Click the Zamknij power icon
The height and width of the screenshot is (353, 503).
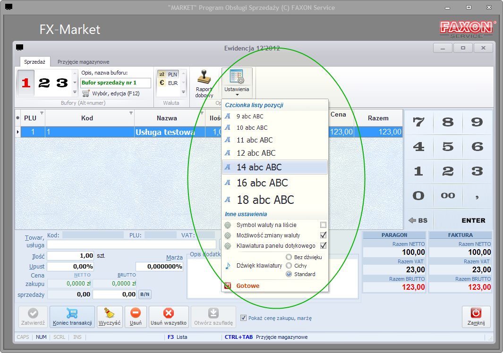(476, 313)
